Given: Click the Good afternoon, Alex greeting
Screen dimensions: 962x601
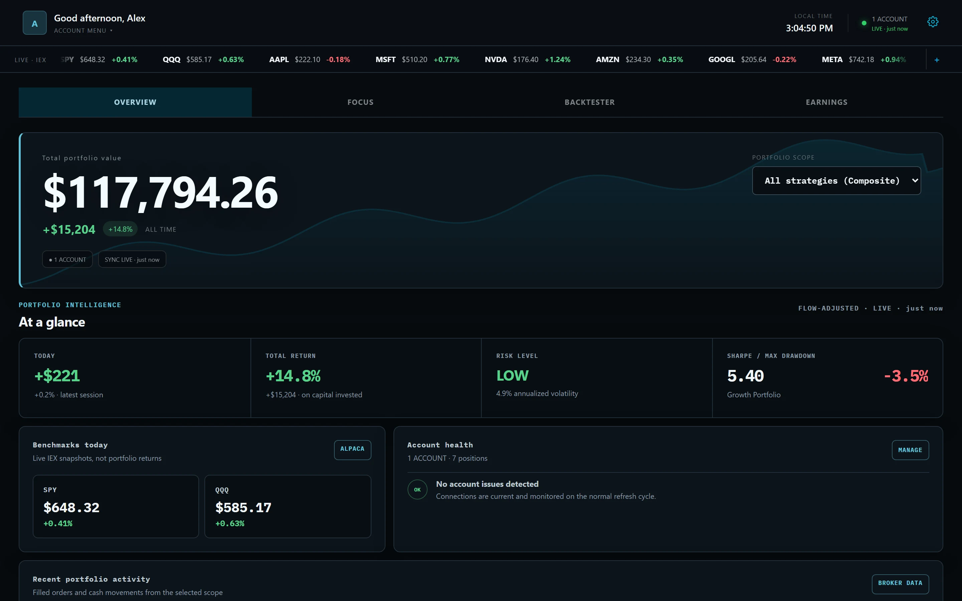Looking at the screenshot, I should pyautogui.click(x=100, y=18).
